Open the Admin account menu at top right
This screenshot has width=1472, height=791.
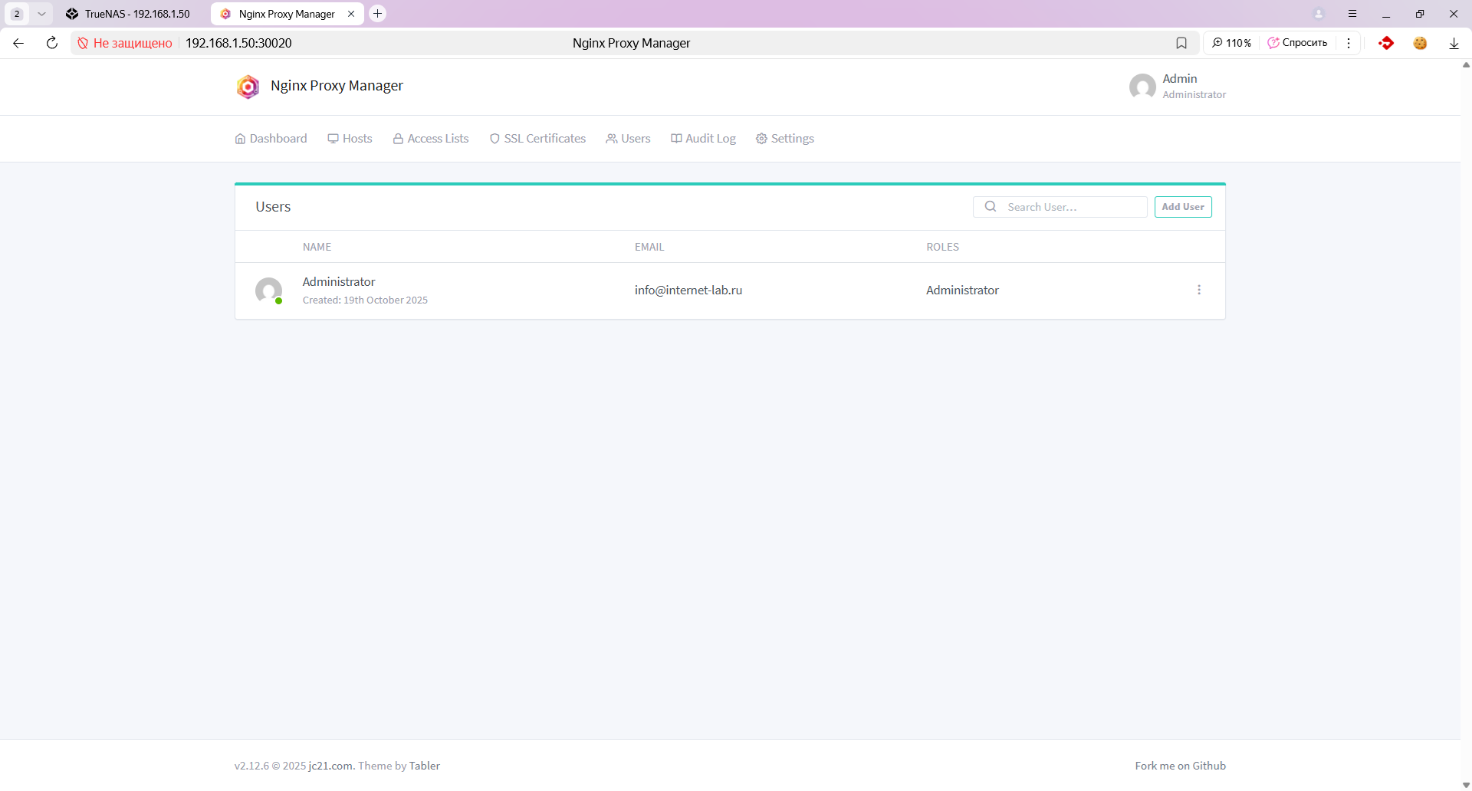tap(1178, 86)
